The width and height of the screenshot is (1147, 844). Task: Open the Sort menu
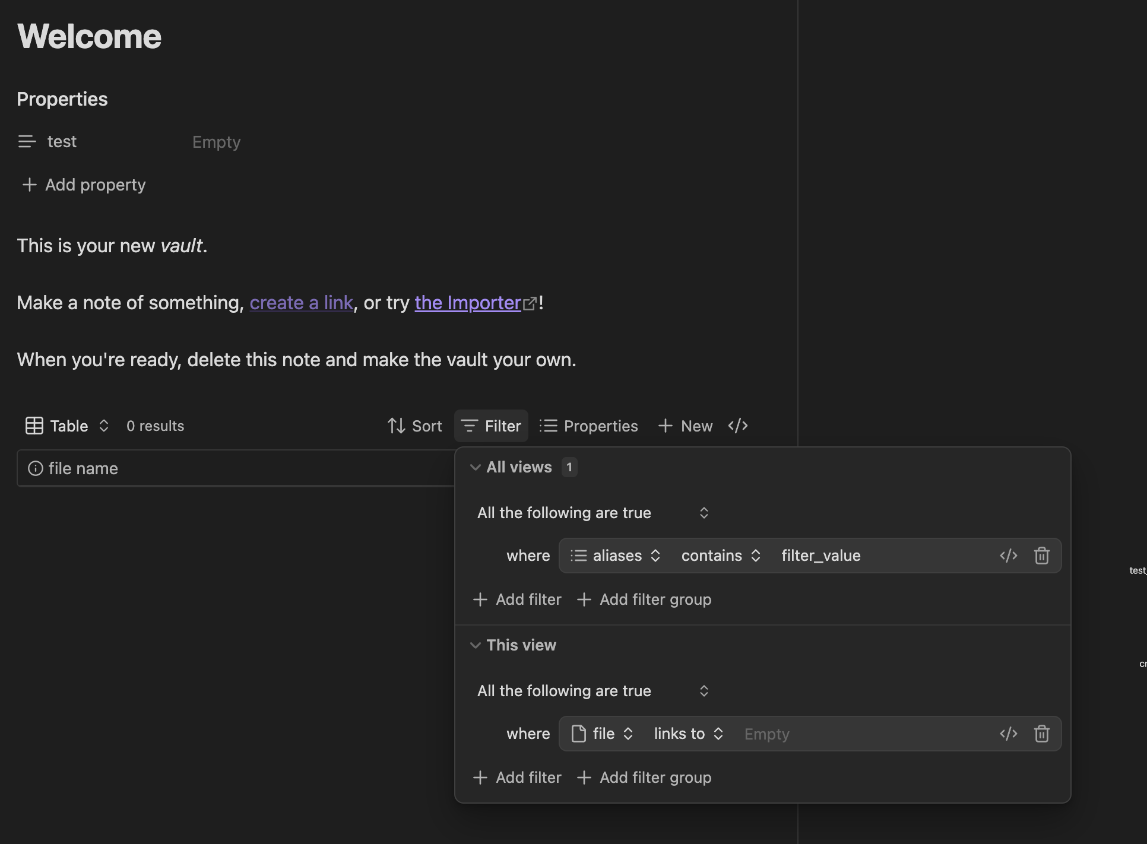414,426
